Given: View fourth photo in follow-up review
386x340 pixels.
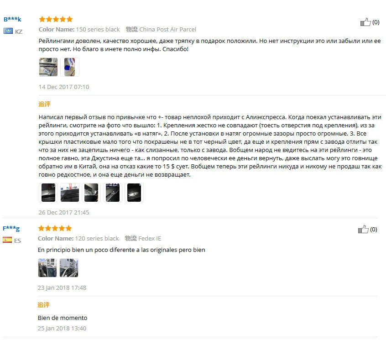Looking at the screenshot, I should [x=113, y=193].
